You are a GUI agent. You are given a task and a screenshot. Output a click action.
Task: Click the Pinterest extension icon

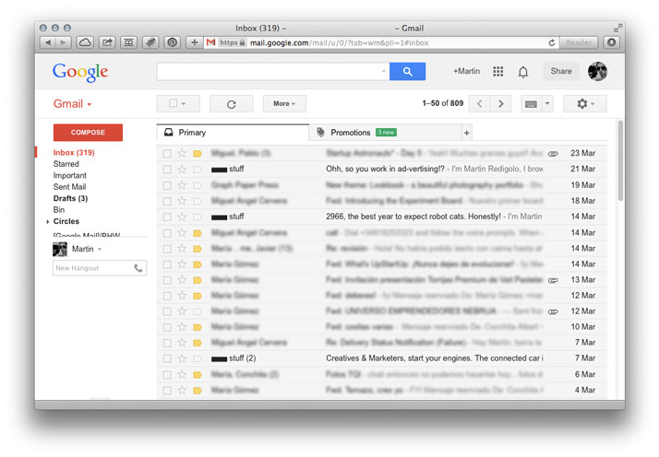coord(172,42)
